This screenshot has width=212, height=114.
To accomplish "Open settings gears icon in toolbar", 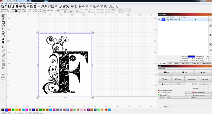I will click(x=64, y=6).
